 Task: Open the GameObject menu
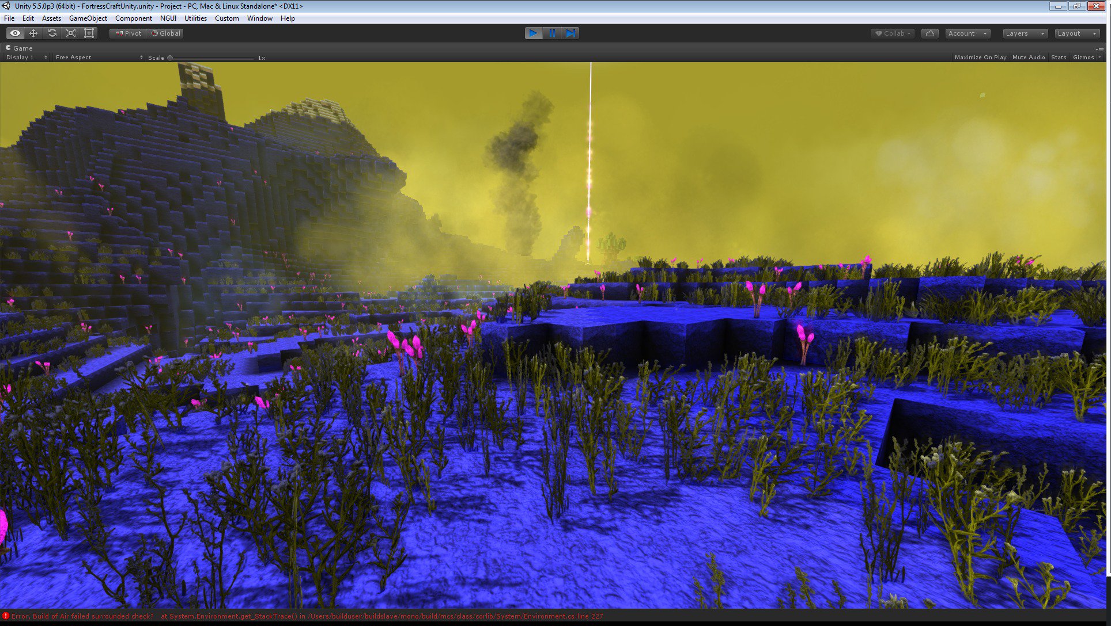(x=88, y=18)
